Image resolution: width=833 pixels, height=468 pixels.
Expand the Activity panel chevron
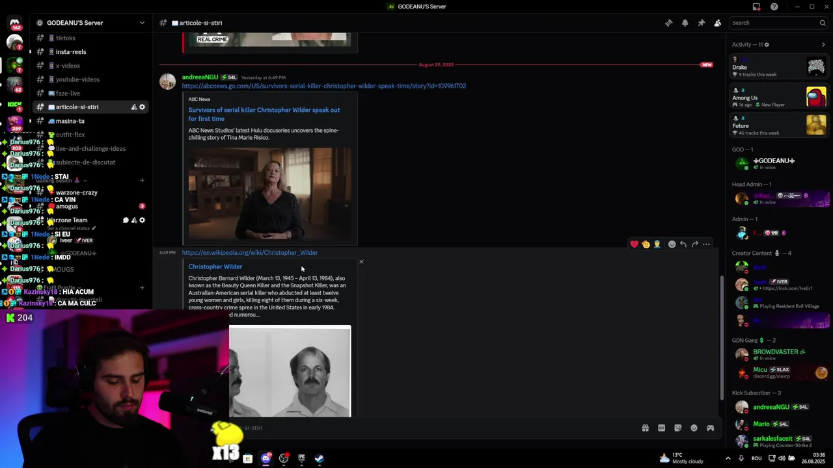pos(823,45)
